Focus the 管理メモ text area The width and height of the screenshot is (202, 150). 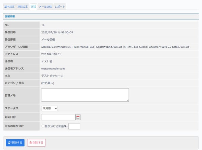[x=85, y=95]
